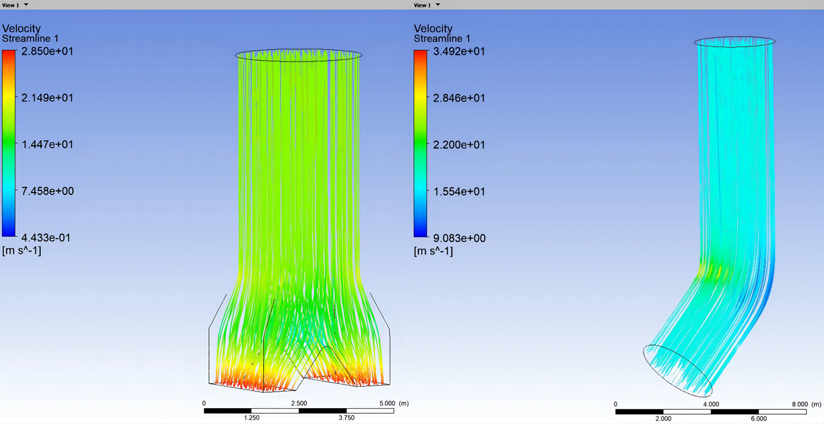Viewport: 824px width, 424px height.
Task: Click the color bar of the 2.850e+01 legend
Action: click(x=10, y=144)
